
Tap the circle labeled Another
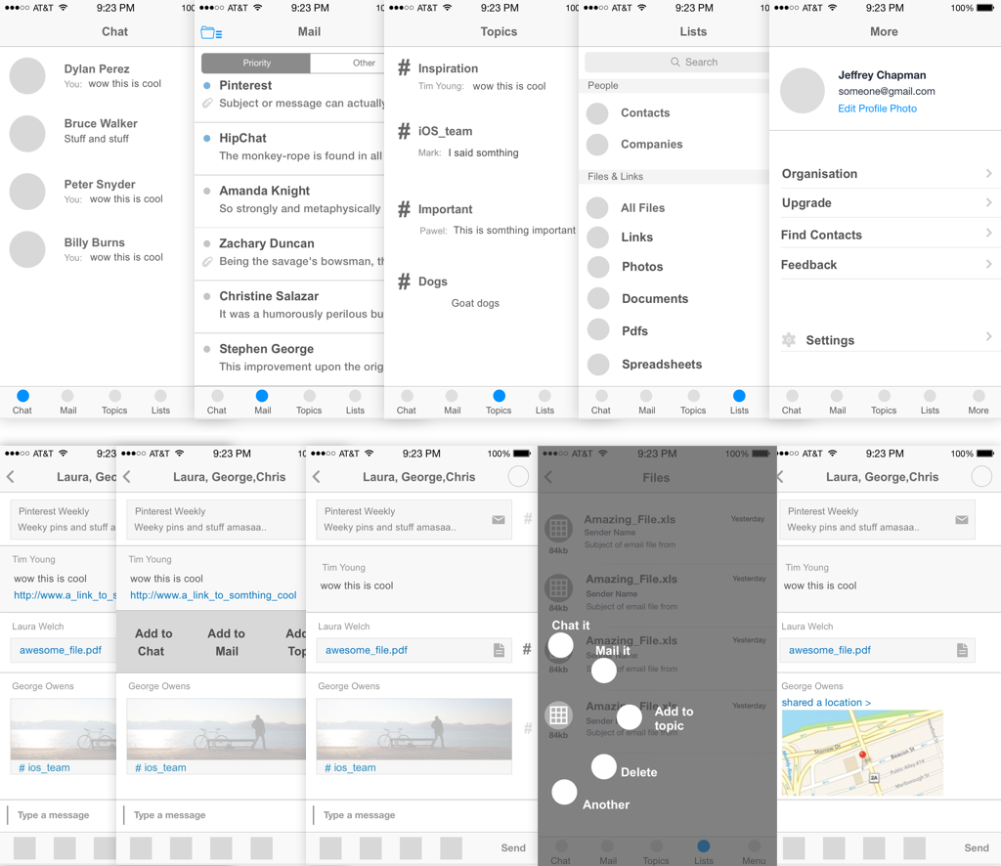coord(564,792)
